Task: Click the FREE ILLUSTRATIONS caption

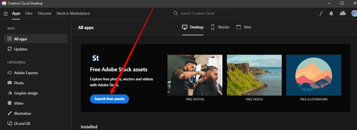Action: pyautogui.click(x=314, y=99)
